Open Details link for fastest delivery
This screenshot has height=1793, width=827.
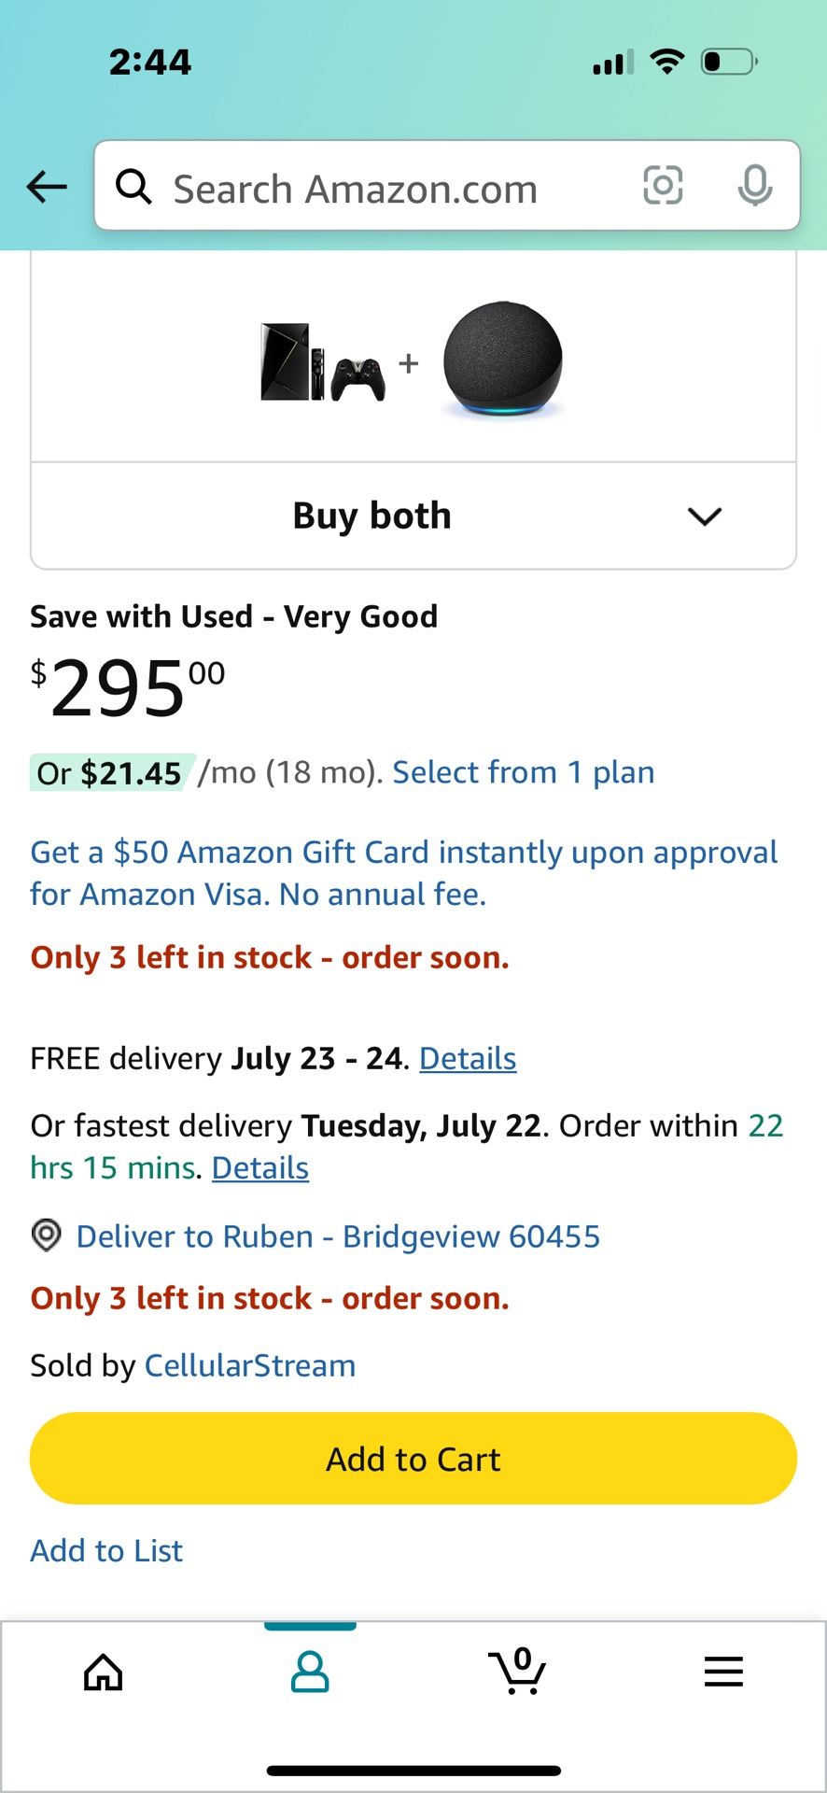(260, 1167)
